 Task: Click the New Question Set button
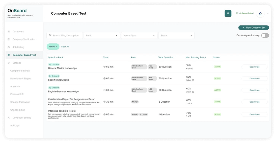point(254,28)
